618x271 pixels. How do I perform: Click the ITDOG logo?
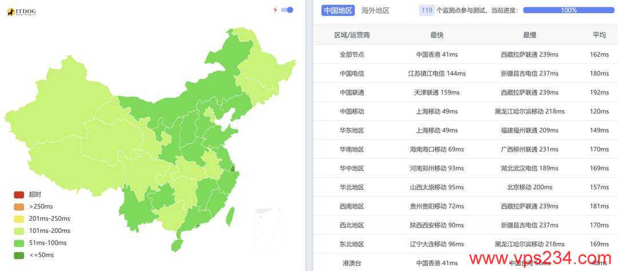pyautogui.click(x=21, y=12)
